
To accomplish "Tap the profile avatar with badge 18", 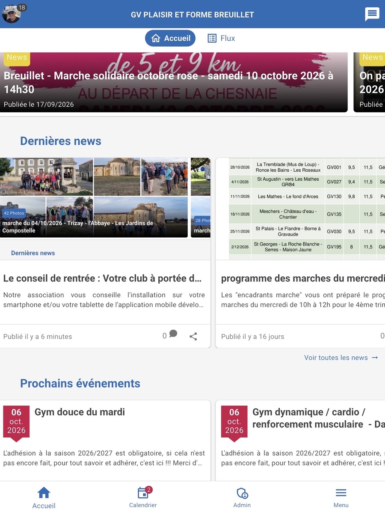I will (12, 14).
